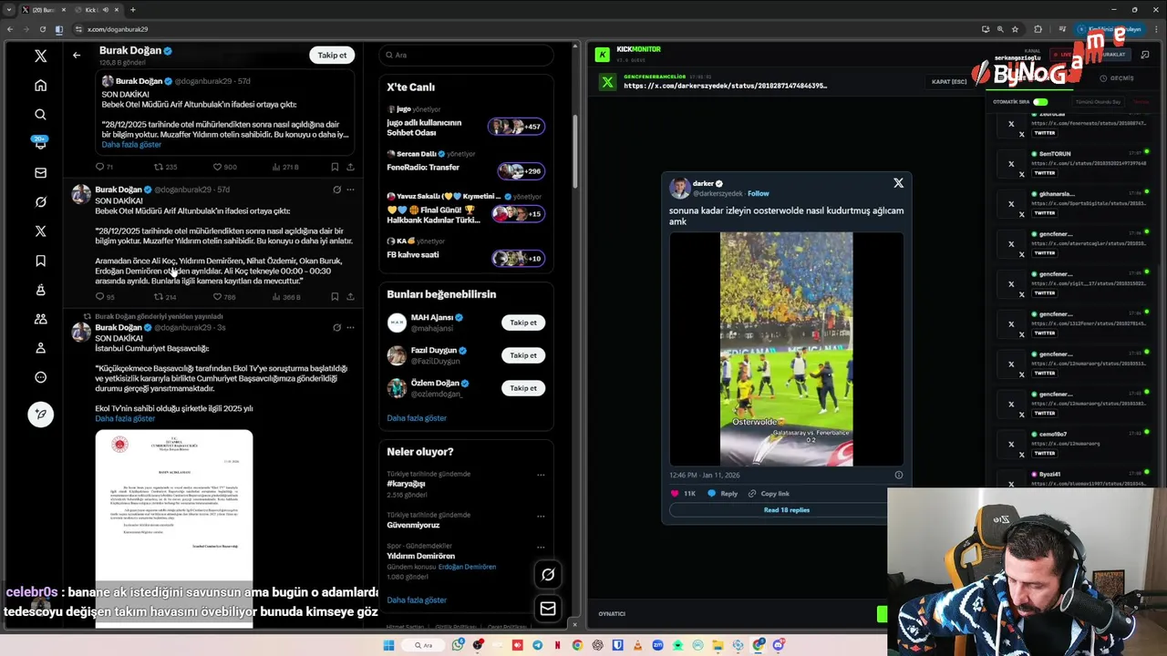Open browser tab list dropdown arrow
Screen dimensions: 1167x656
pos(9,10)
